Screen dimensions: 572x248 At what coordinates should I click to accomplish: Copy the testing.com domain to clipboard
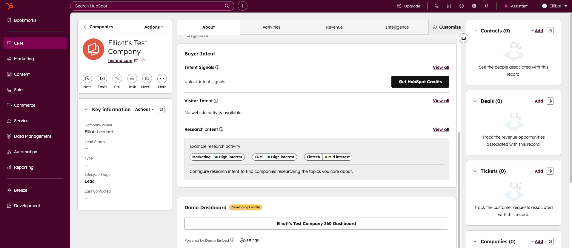click(x=144, y=61)
